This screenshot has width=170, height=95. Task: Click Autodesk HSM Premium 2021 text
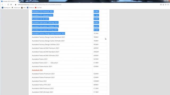click(43, 88)
